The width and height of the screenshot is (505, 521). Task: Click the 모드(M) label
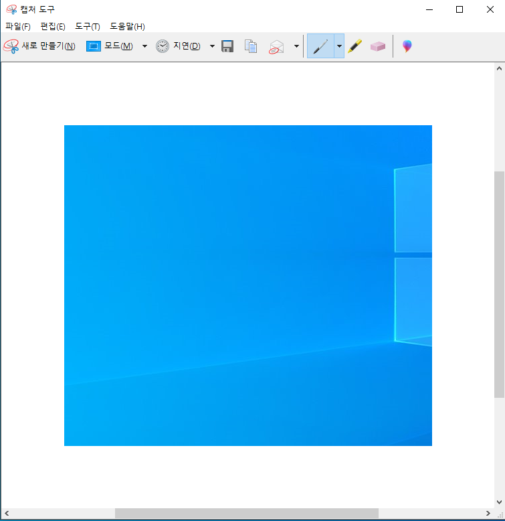click(118, 46)
